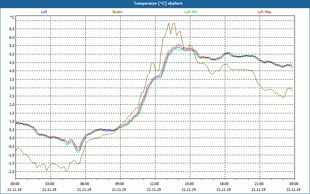Screen dimensions: 310x194
Task: Click the '03:00' time axis label
Action: pyautogui.click(x=51, y=184)
